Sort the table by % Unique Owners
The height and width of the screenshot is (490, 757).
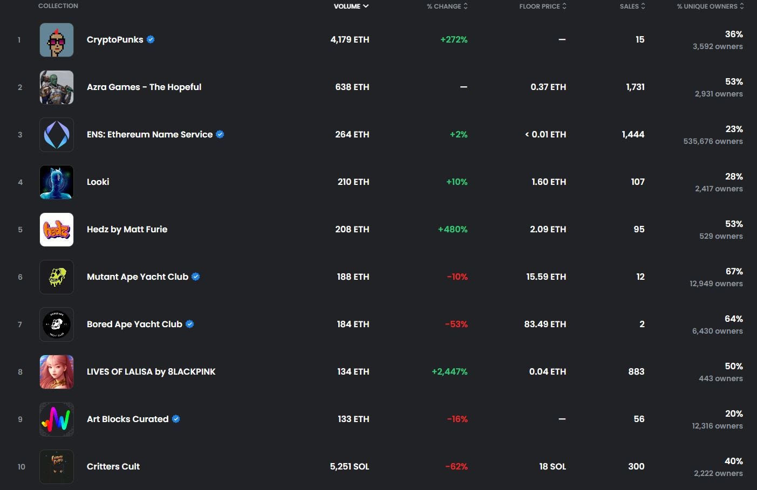point(711,6)
